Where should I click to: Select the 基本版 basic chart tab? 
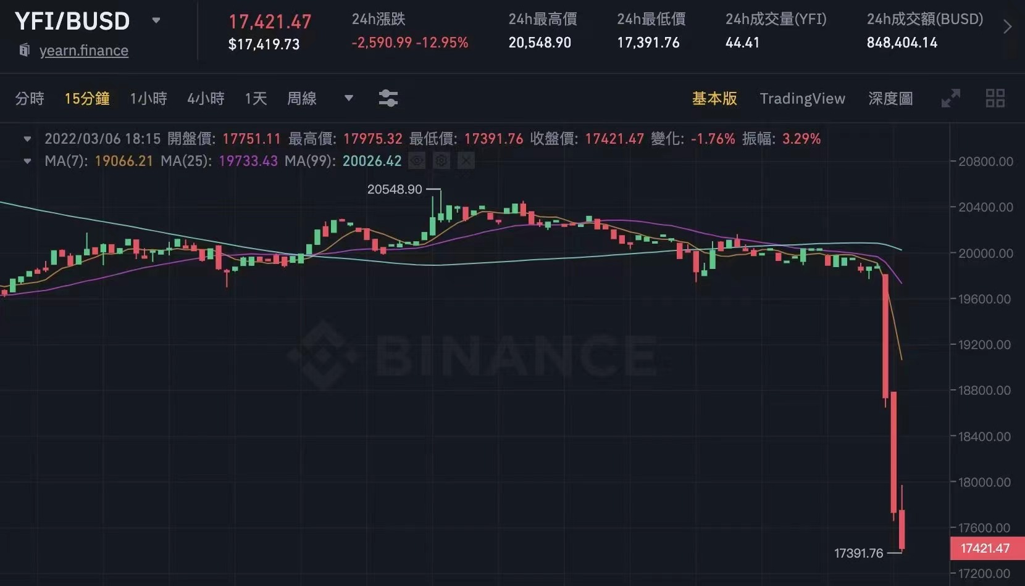click(714, 99)
